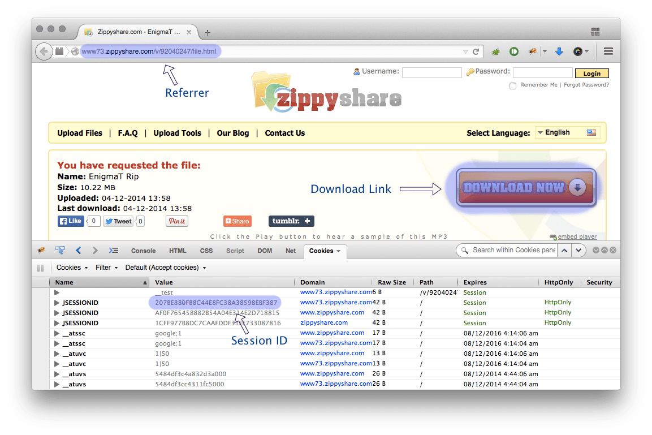
Task: Expand the __test cookie row
Action: click(x=57, y=293)
